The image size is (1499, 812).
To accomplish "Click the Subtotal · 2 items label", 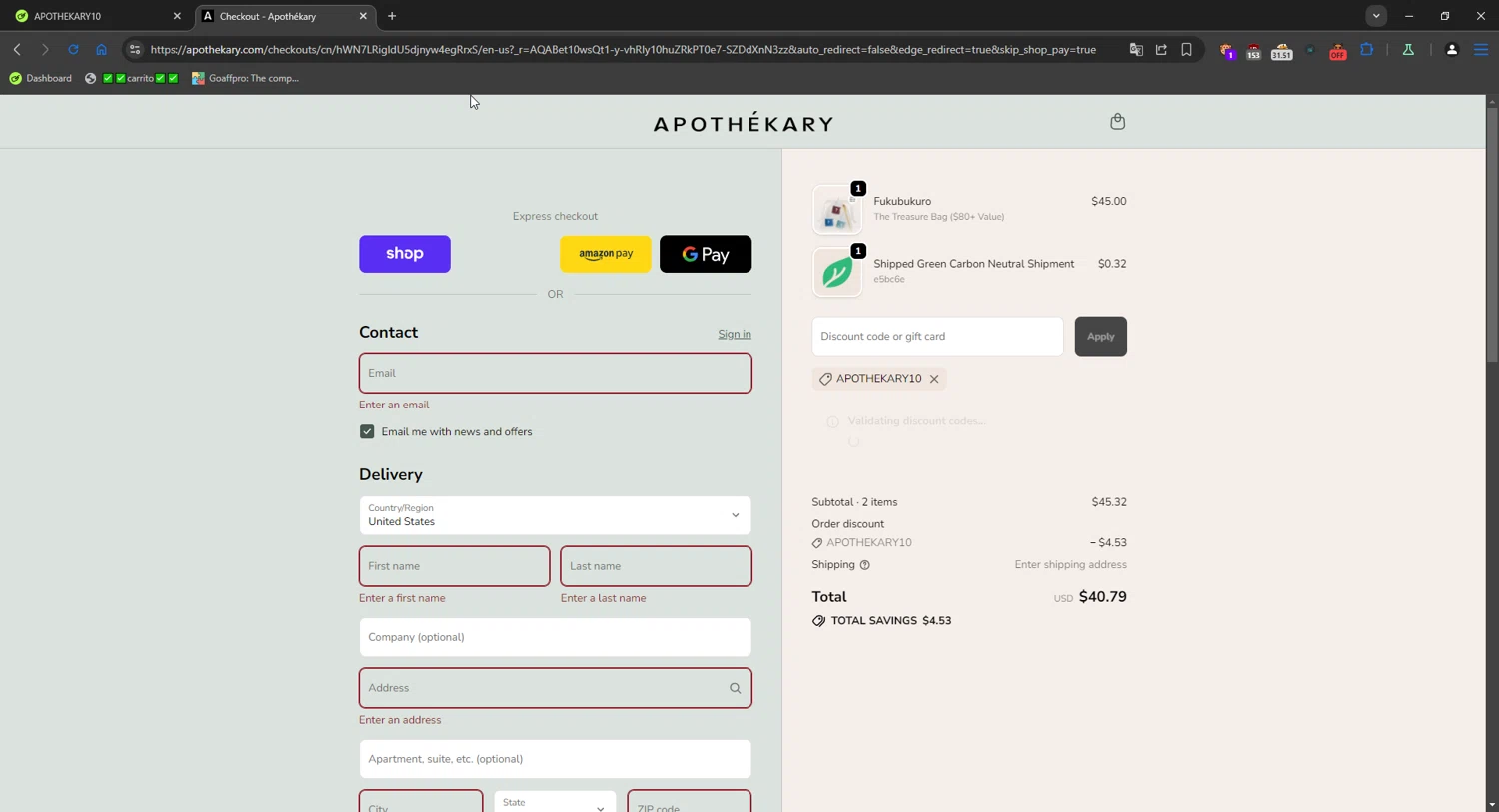I will pyautogui.click(x=854, y=502).
